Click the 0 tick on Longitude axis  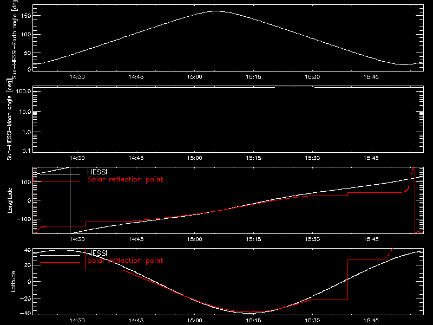point(29,200)
